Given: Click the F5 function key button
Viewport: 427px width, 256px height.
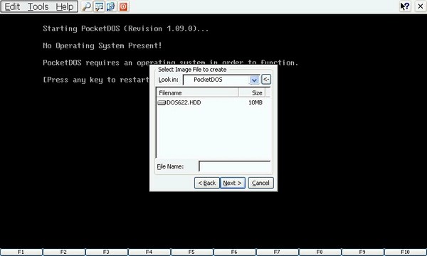Looking at the screenshot, I should pyautogui.click(x=192, y=252).
